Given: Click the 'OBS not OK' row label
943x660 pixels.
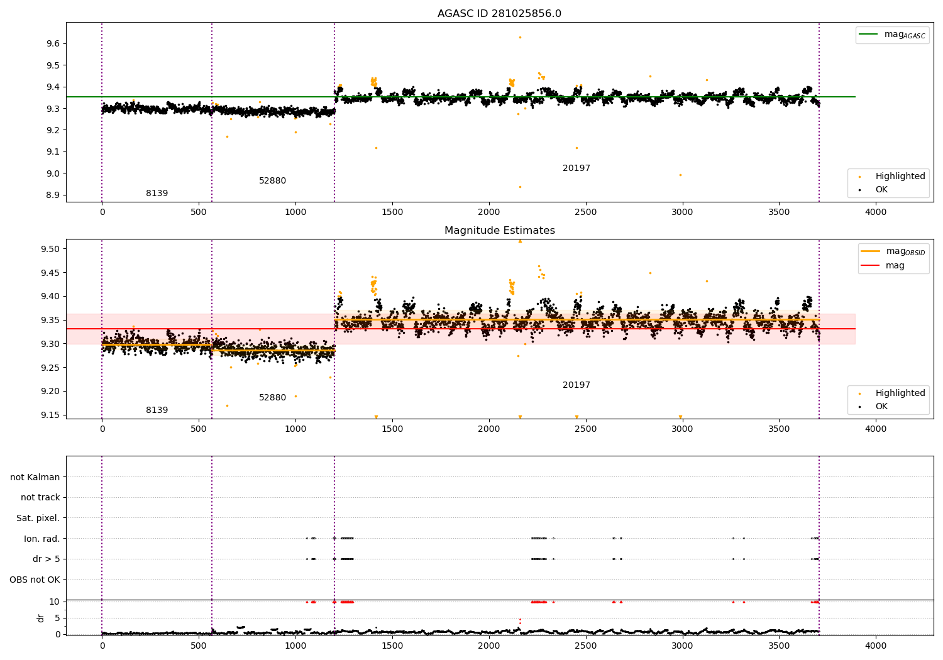Looking at the screenshot, I should coord(35,580).
